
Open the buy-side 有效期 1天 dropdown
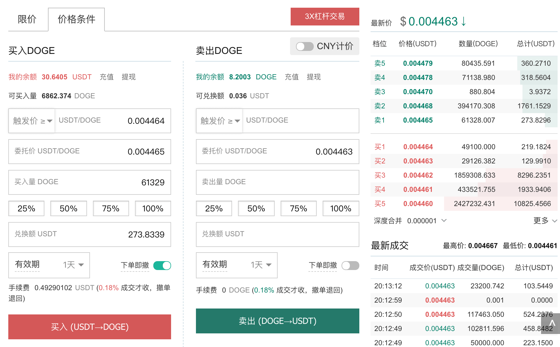coord(73,265)
